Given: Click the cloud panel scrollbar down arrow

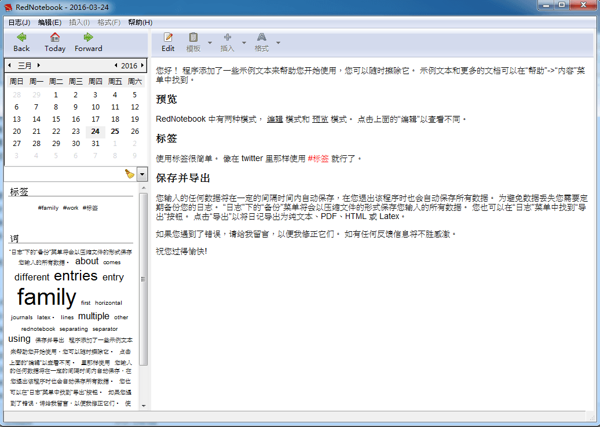Looking at the screenshot, I should 144,406.
